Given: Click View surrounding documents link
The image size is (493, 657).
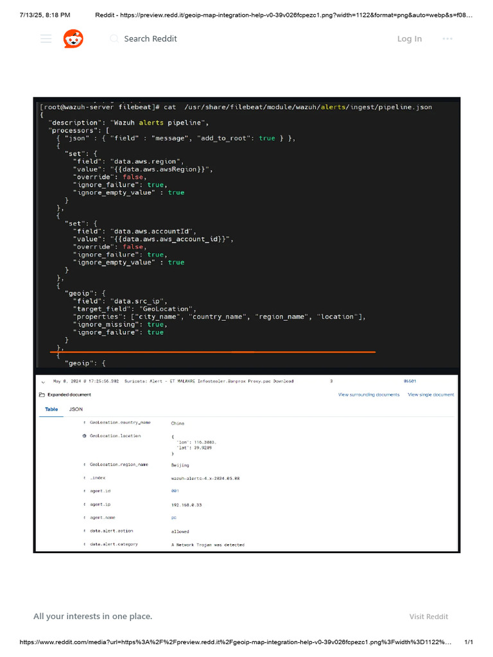Looking at the screenshot, I should [369, 395].
